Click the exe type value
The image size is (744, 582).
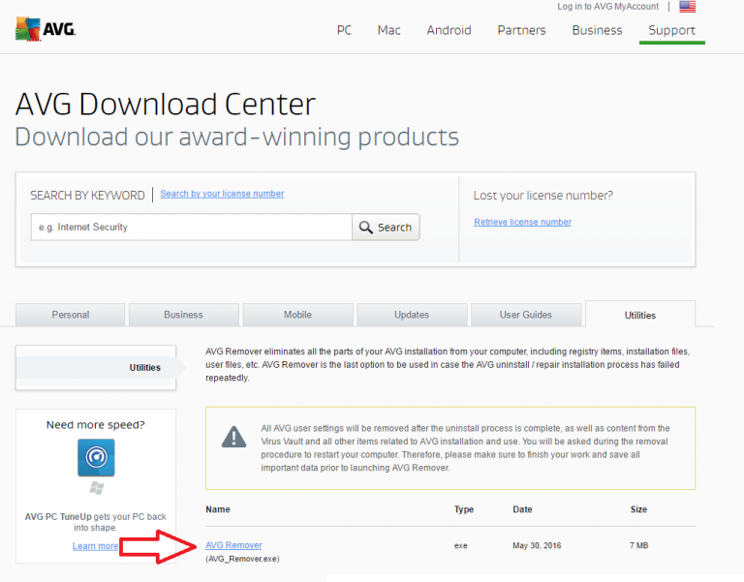coord(461,546)
